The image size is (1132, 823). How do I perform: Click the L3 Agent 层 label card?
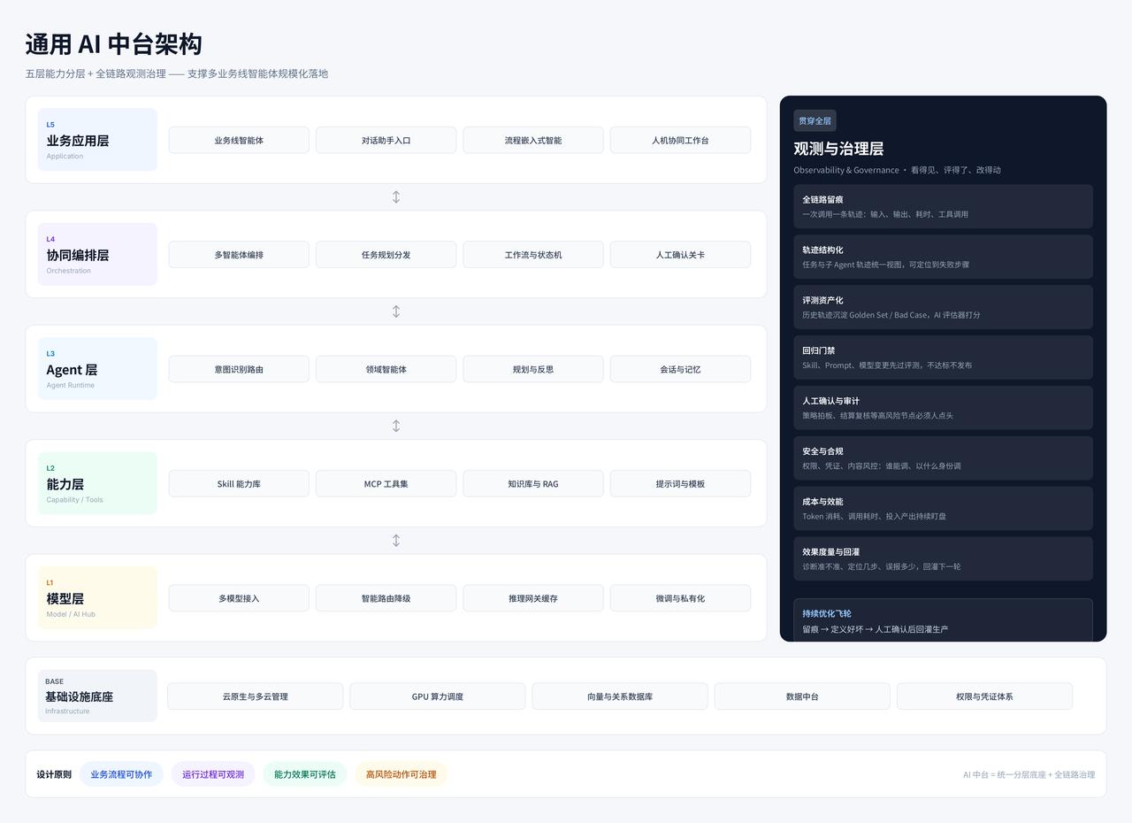coord(97,369)
